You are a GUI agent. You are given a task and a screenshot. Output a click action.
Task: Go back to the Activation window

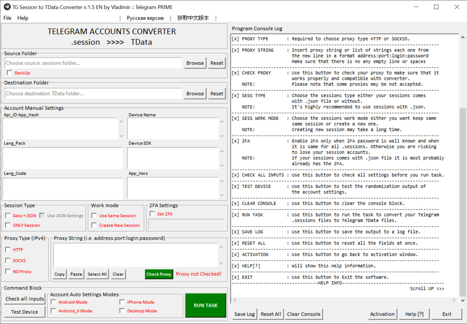[382, 314]
